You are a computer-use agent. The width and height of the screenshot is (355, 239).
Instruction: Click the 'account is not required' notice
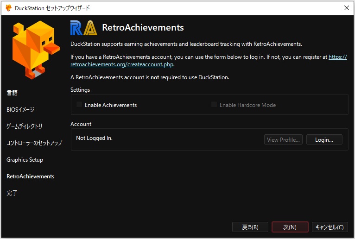150,77
